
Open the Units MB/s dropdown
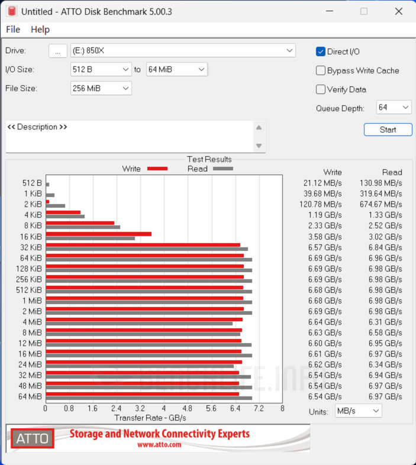(x=359, y=411)
